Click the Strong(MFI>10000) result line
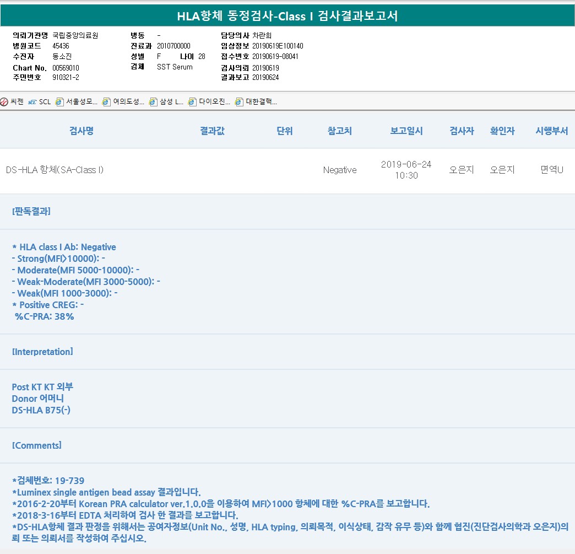575x554 pixels. click(x=58, y=259)
